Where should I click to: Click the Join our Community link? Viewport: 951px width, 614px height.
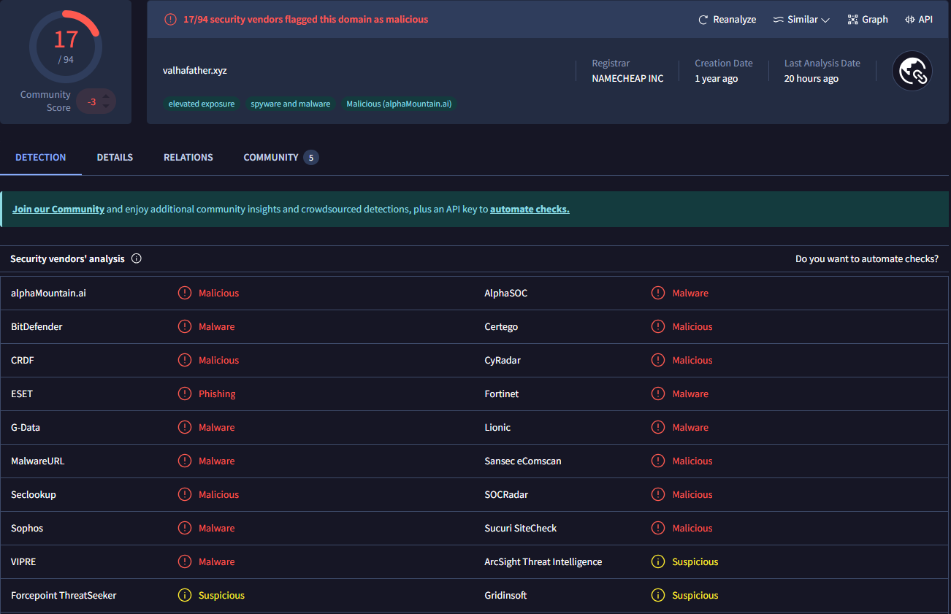58,209
